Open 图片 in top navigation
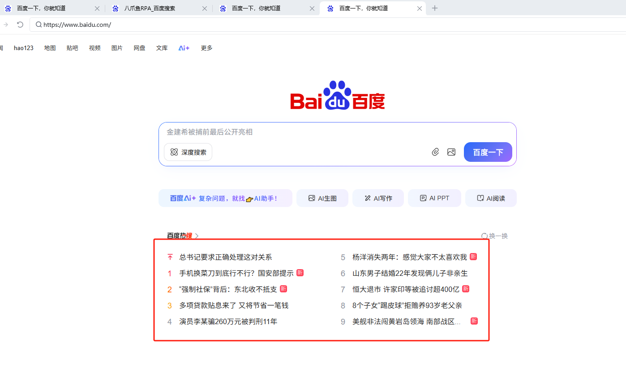This screenshot has height=380, width=626. coord(117,48)
